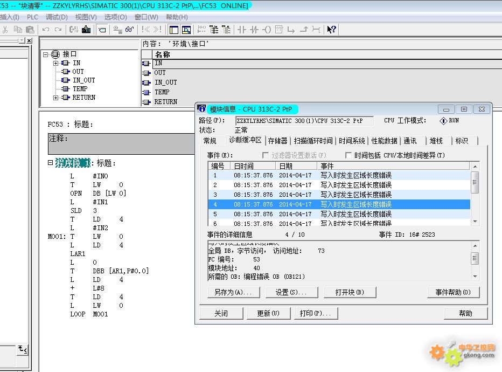
Task: Insert an empty box element
Action: [279, 30]
